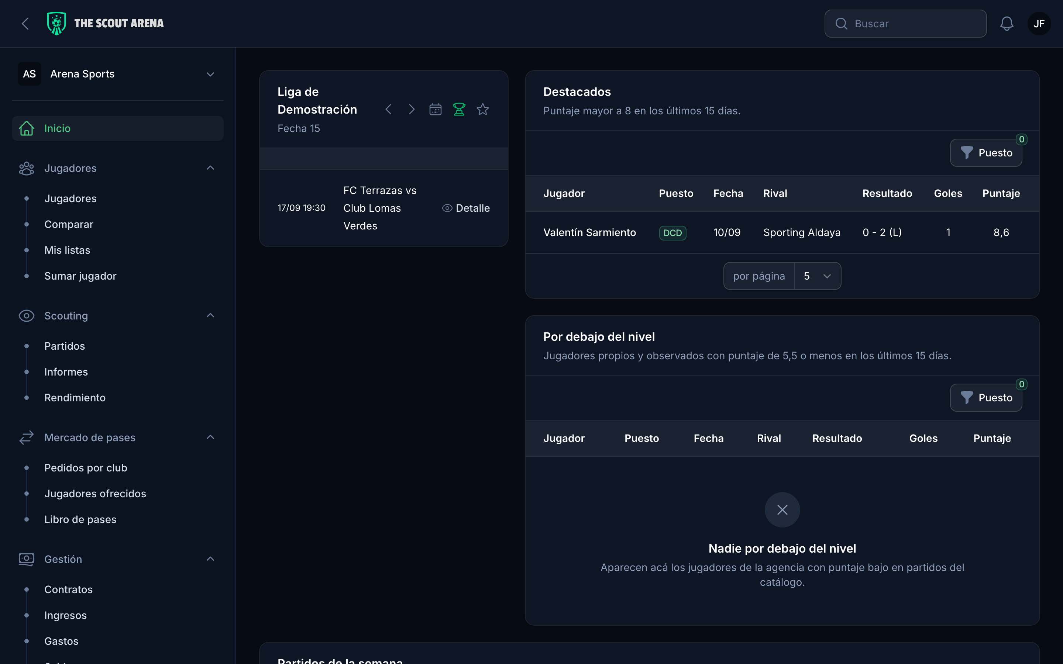
Task: Open the Arena Sports agency dropdown
Action: tap(118, 74)
